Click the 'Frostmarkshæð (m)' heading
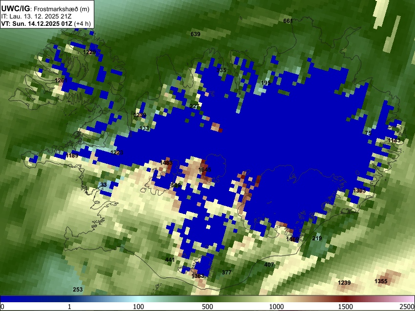This screenshot has width=415, height=311. pos(62,9)
